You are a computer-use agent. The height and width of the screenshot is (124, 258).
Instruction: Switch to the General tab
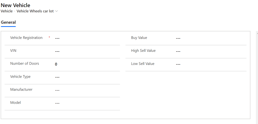pyautogui.click(x=8, y=22)
